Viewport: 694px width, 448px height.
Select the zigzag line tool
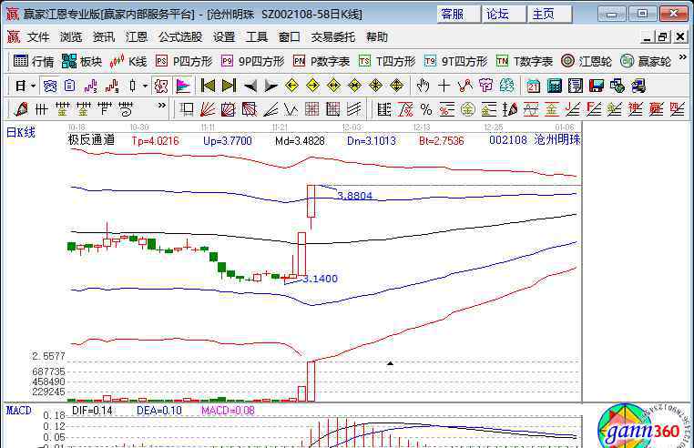click(x=465, y=86)
